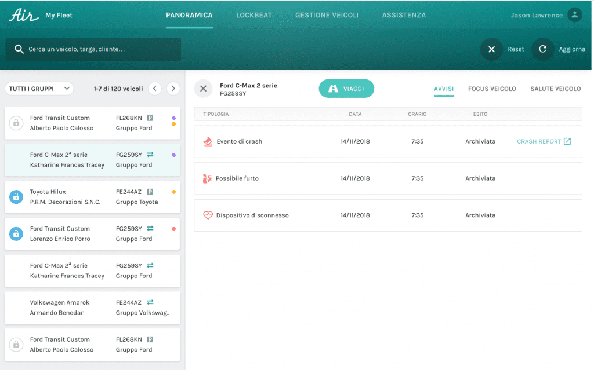Screen dimensions: 594x373
Task: Expand the TUTTI I GRUPPI dropdown
Action: [39, 89]
